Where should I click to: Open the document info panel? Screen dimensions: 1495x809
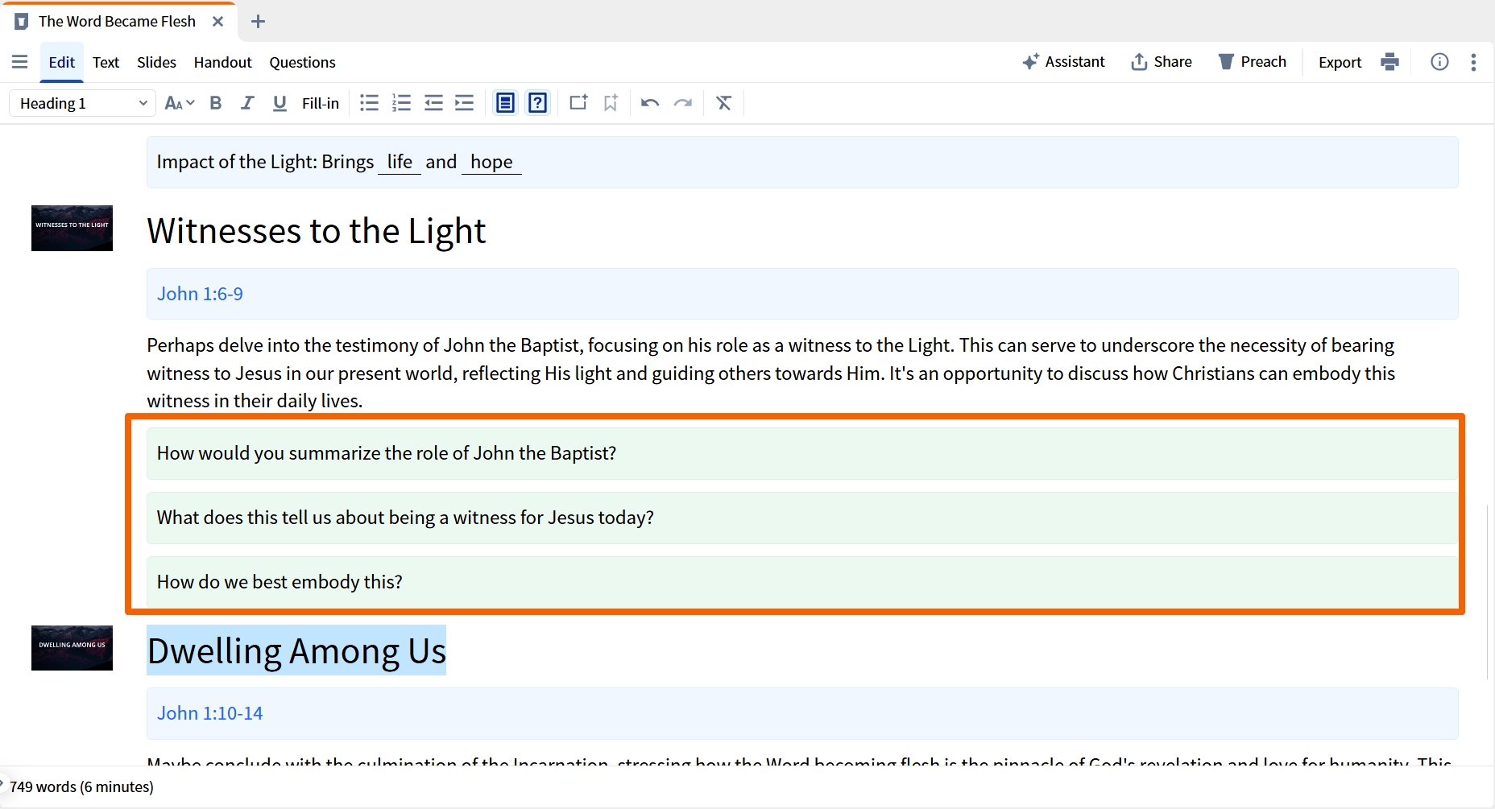1439,62
